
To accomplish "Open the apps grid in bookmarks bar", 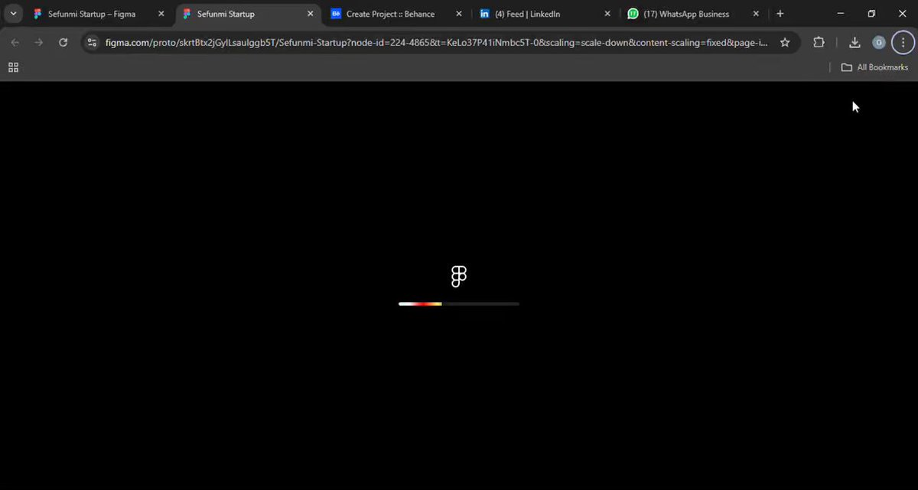I will click(x=13, y=67).
